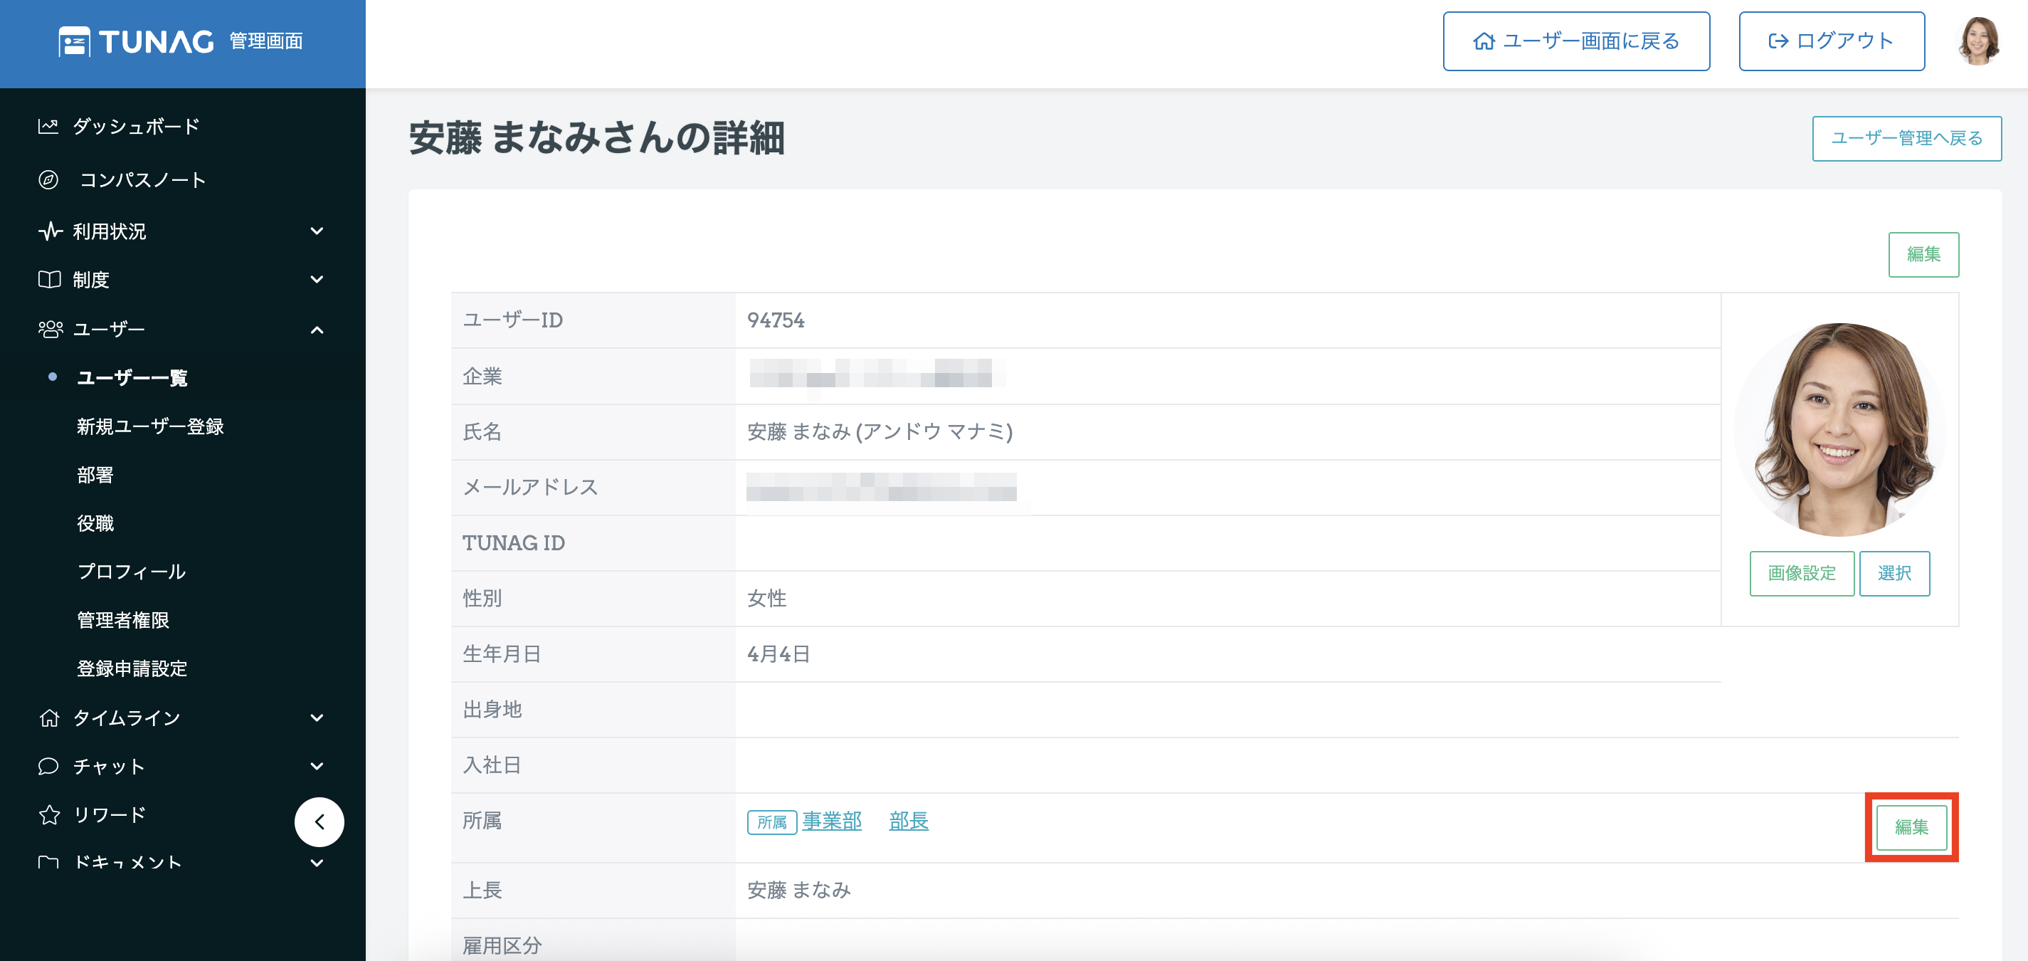Viewport: 2028px width, 961px height.
Task: Click name 安藤 まなみ (アンドウ マナミ)
Action: coord(880,431)
